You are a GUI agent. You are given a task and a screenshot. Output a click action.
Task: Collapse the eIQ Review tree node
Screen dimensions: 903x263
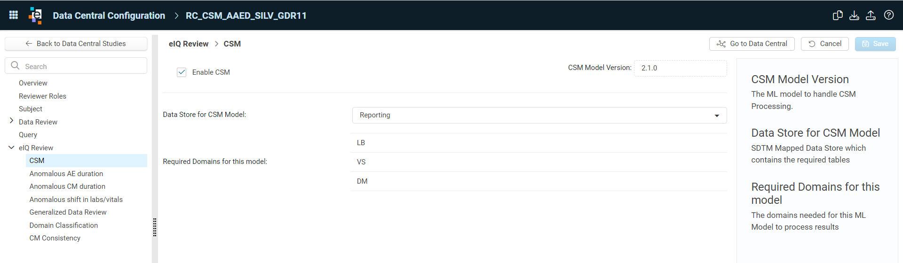tap(11, 147)
